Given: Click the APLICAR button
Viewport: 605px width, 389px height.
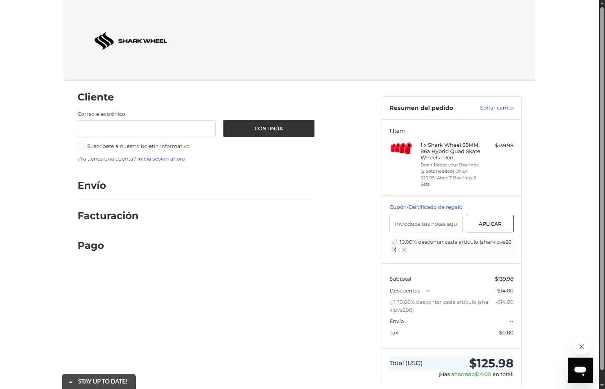Looking at the screenshot, I should tap(490, 223).
